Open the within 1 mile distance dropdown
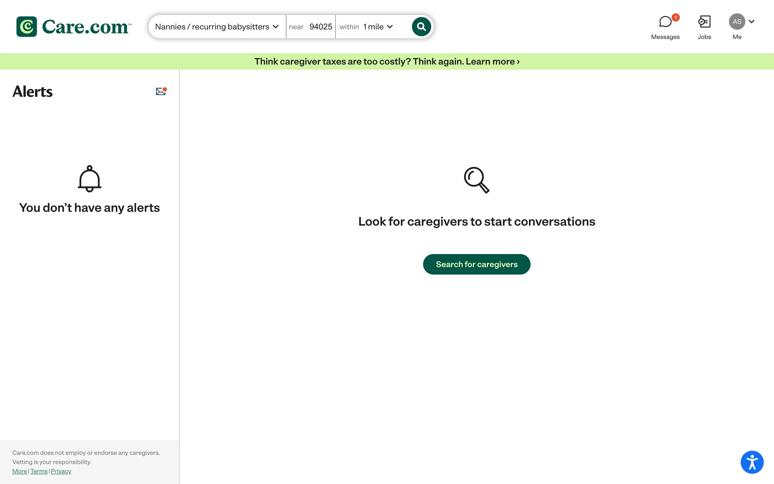 377,27
